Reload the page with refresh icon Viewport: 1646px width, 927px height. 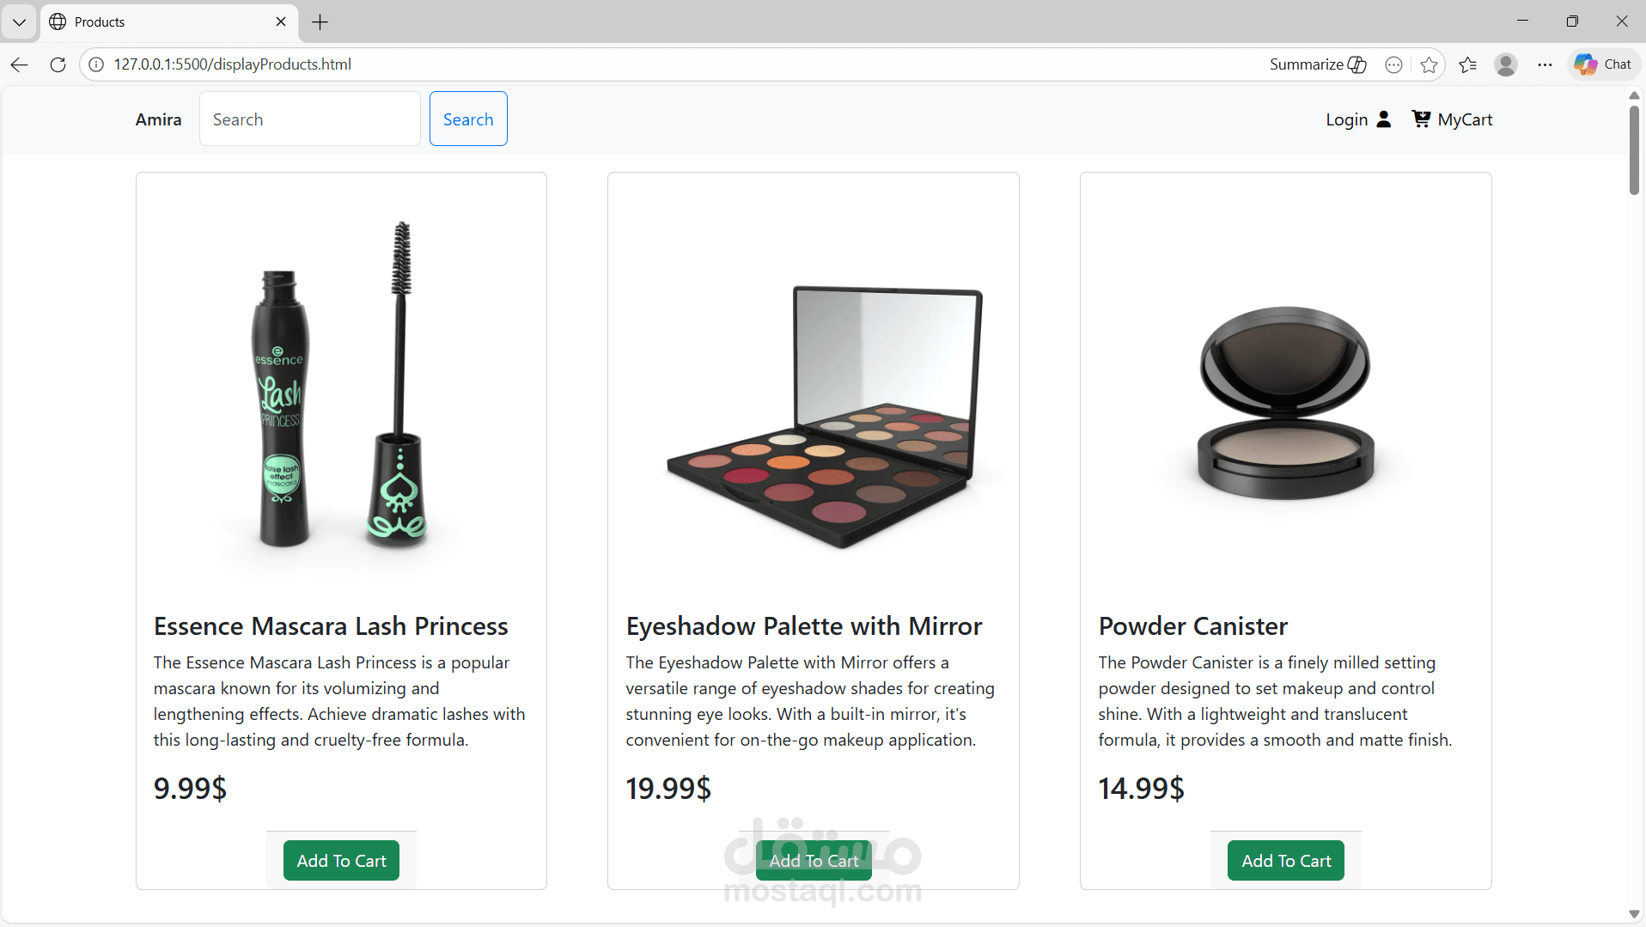click(x=58, y=64)
